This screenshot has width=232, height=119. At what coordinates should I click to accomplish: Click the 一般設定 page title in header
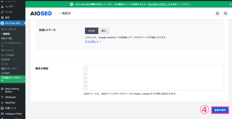pos(65,13)
